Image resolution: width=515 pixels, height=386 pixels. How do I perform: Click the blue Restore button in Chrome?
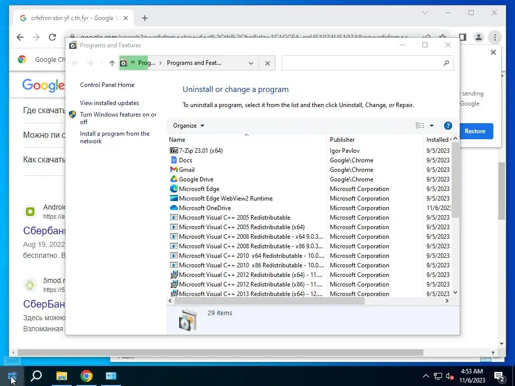coord(475,131)
